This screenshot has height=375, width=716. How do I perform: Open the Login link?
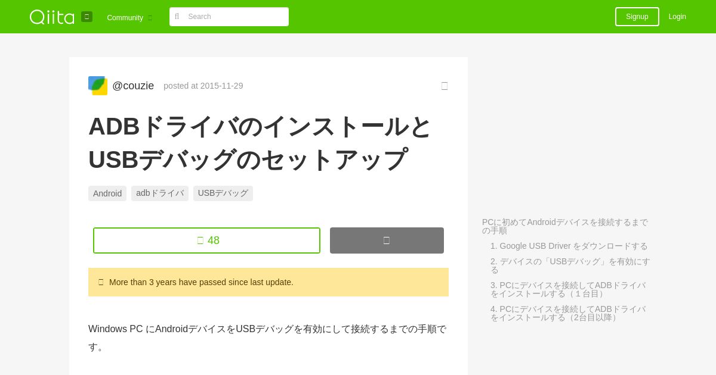pos(677,17)
